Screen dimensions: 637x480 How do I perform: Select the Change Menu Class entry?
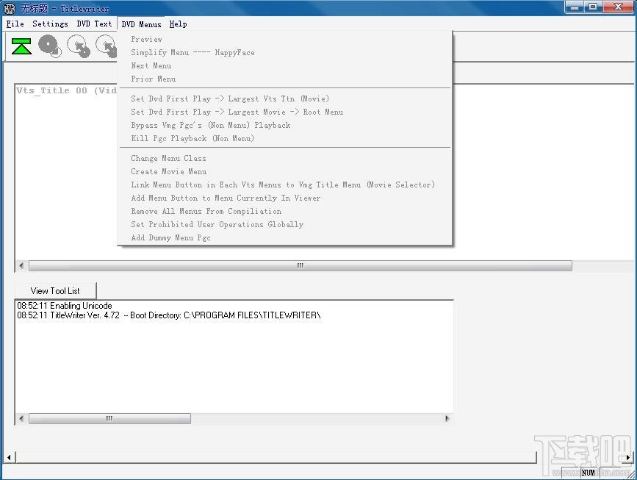tap(285, 158)
